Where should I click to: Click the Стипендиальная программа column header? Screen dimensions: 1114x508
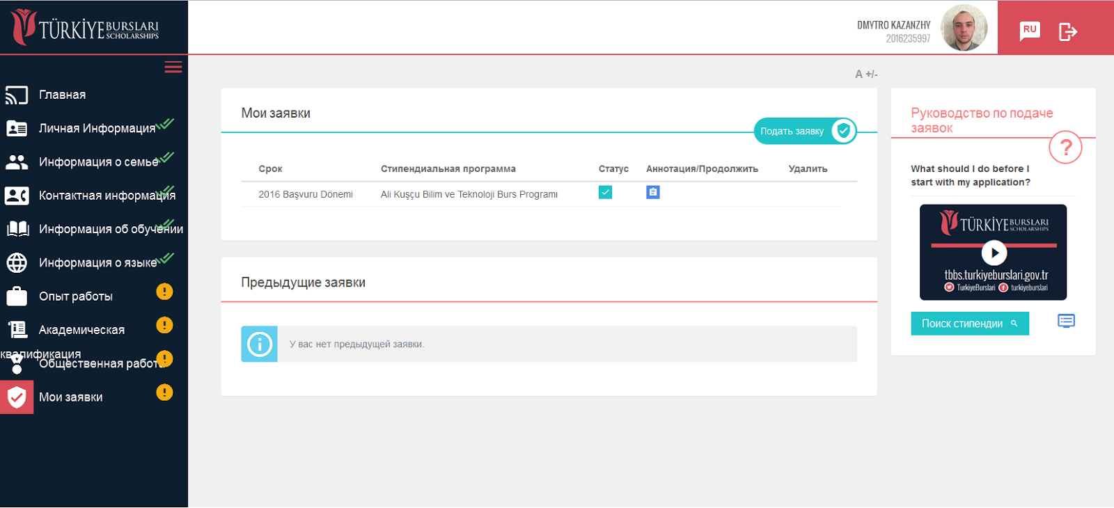(448, 169)
